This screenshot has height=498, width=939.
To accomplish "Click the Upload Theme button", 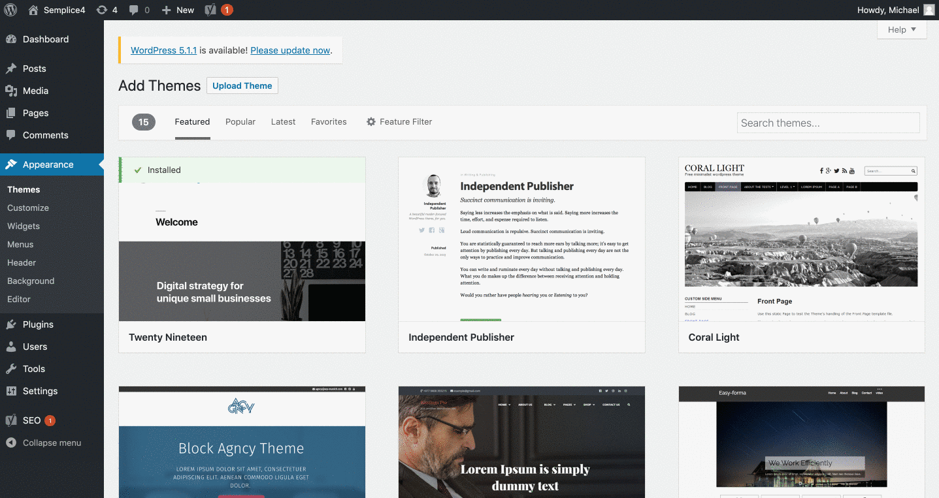I will coord(242,86).
